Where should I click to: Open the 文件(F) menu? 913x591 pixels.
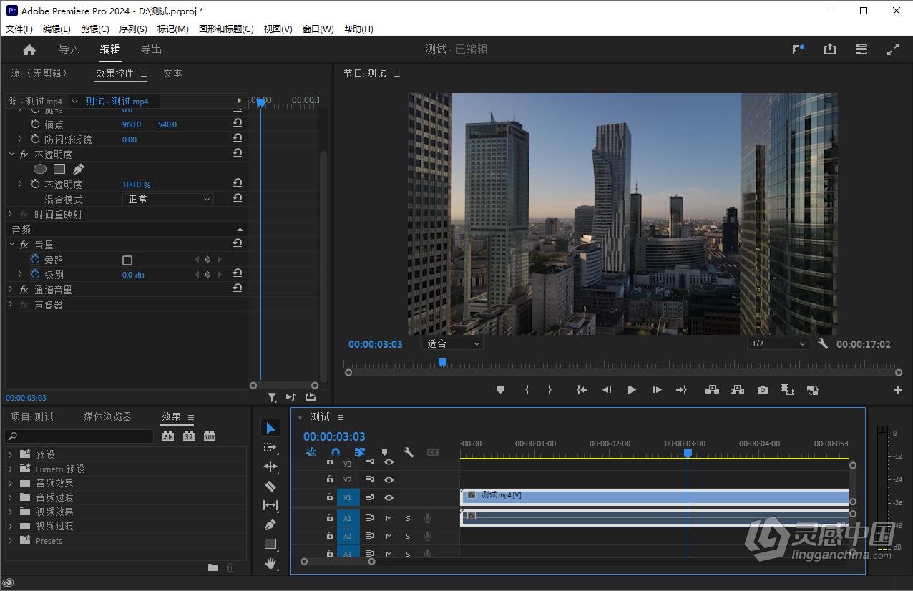click(x=19, y=29)
